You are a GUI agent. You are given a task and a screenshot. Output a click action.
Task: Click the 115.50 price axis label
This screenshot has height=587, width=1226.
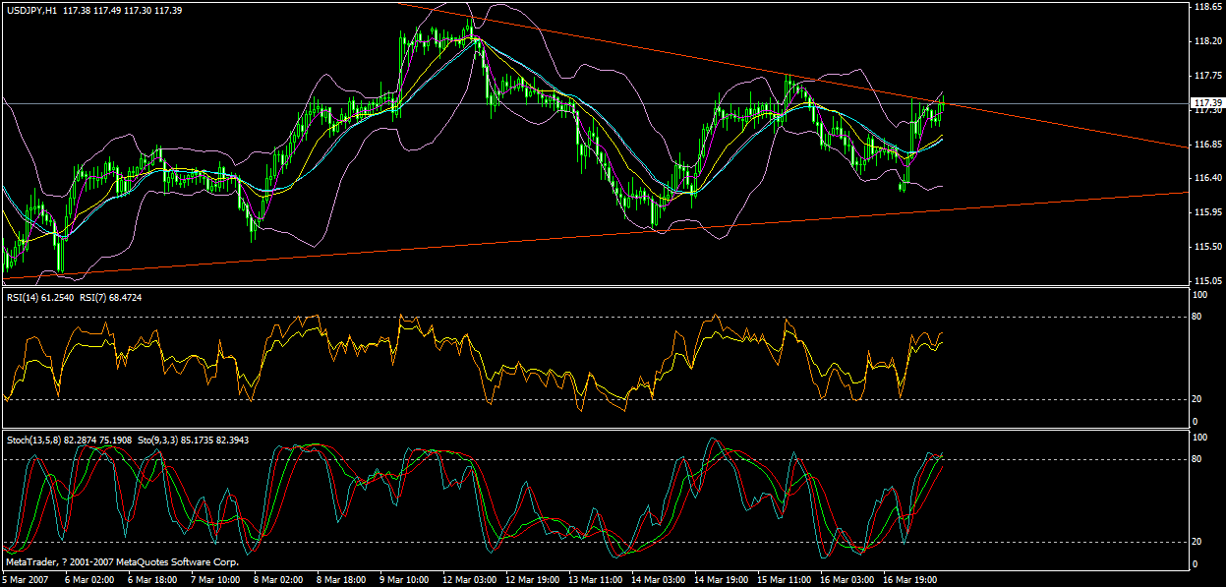1207,247
